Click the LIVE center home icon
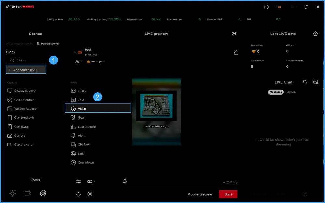 (315, 34)
